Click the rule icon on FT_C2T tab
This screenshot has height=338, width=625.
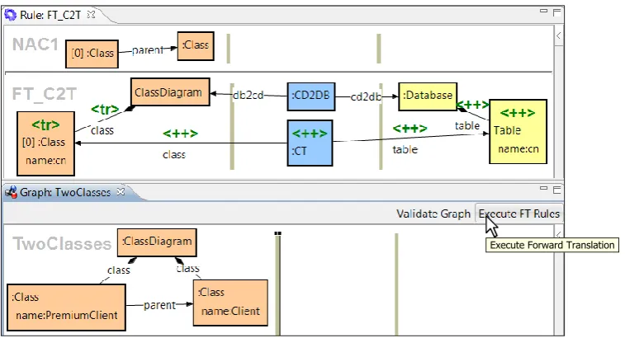(x=11, y=15)
